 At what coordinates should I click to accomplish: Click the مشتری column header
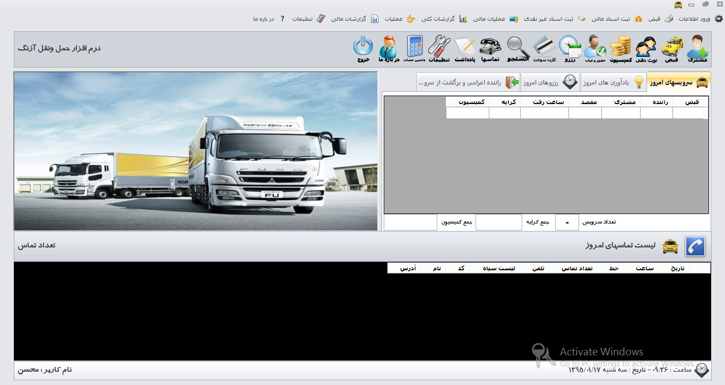pos(621,102)
